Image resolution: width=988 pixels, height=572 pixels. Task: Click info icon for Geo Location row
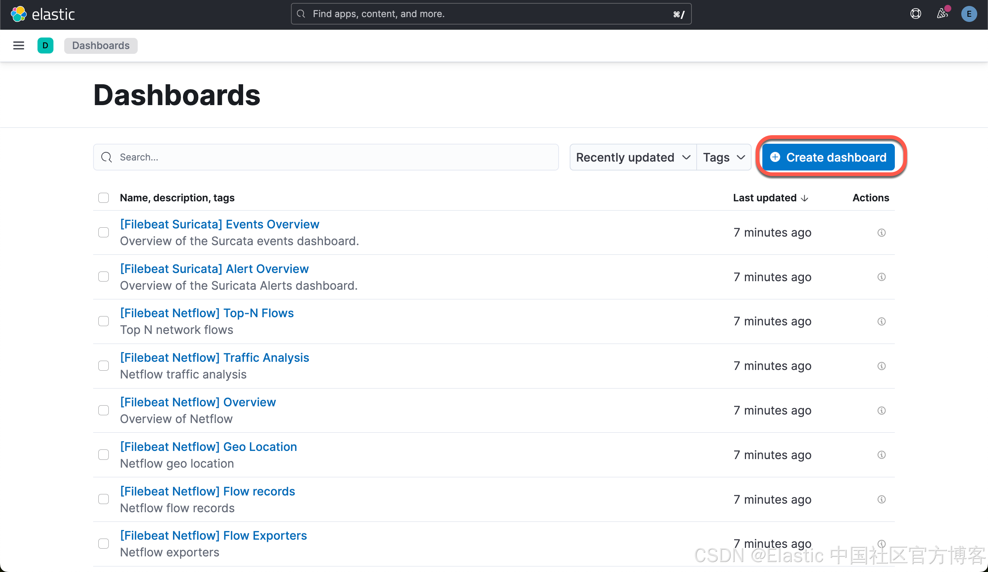[881, 455]
